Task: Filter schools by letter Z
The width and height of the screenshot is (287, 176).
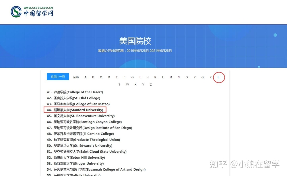Action: (151, 85)
